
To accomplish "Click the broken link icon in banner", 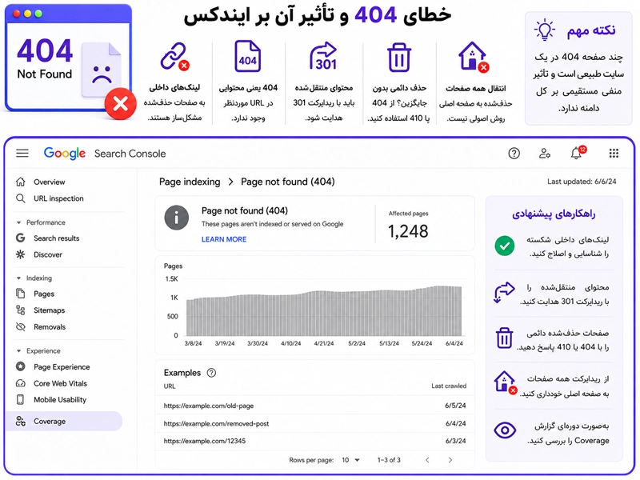I will tap(174, 56).
